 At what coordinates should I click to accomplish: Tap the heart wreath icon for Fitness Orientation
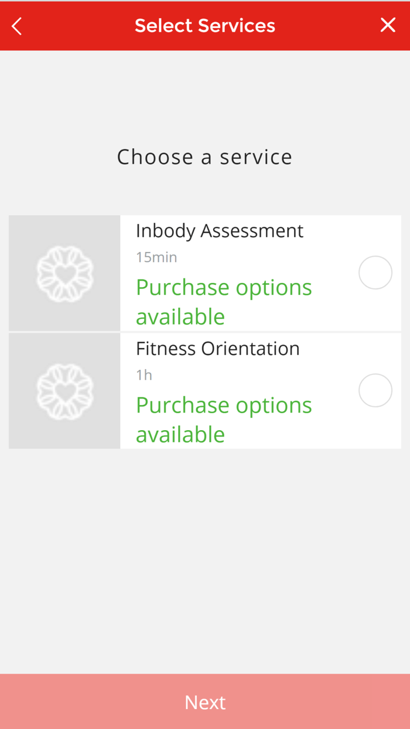pos(64,390)
